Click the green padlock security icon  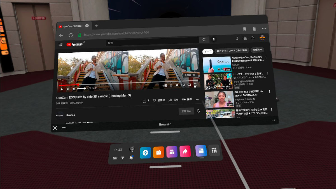tap(80, 35)
